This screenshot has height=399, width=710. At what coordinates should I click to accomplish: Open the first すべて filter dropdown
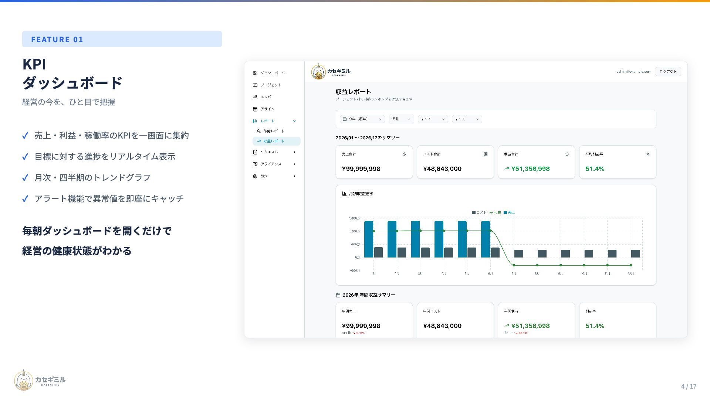pyautogui.click(x=433, y=119)
